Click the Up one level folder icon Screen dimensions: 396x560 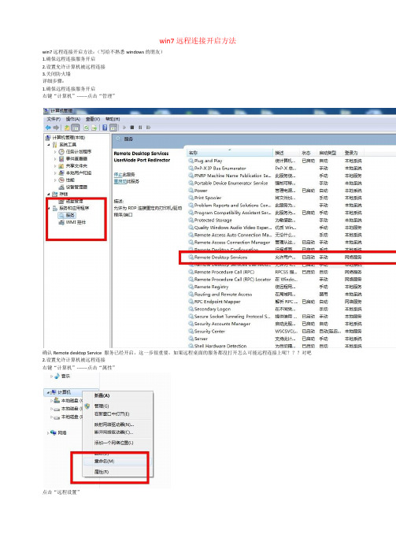tap(67, 128)
